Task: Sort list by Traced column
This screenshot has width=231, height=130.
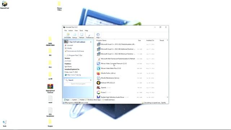Action: pos(162,40)
